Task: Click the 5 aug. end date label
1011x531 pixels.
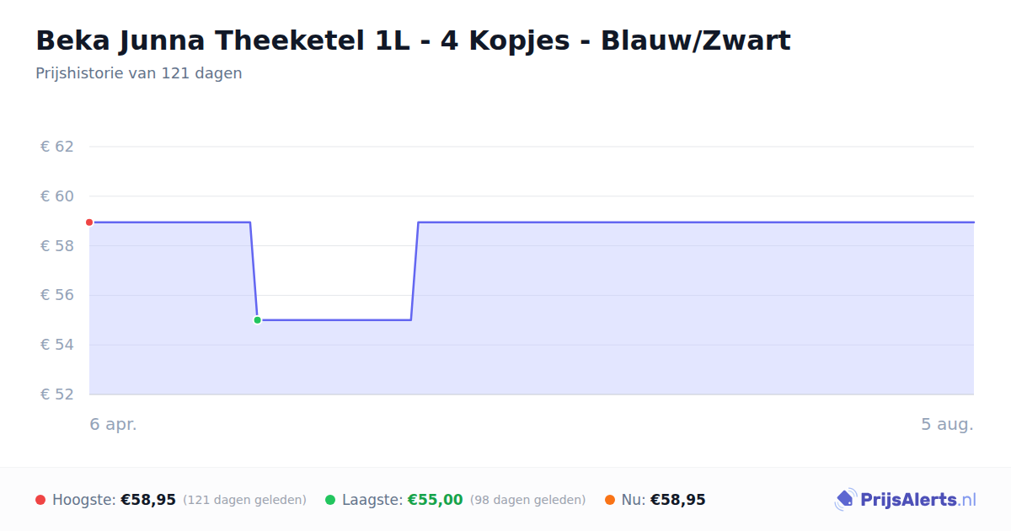Action: tap(947, 425)
